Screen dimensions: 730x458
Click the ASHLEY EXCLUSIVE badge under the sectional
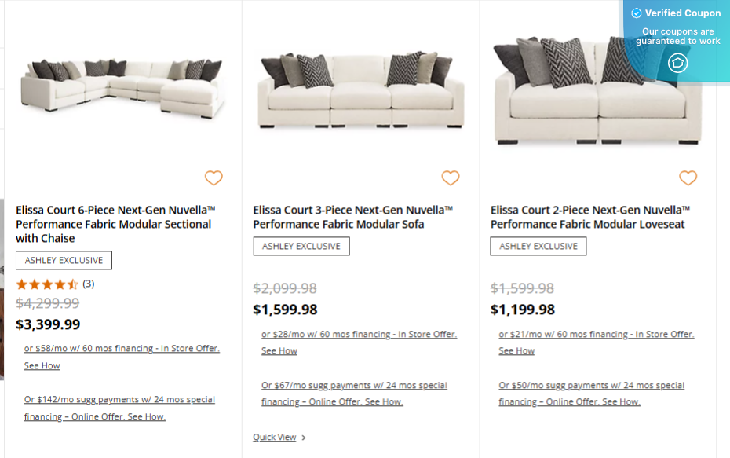pyautogui.click(x=63, y=260)
